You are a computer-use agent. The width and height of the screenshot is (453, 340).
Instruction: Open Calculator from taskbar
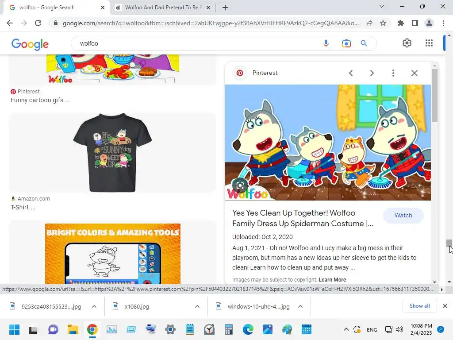pos(228,329)
